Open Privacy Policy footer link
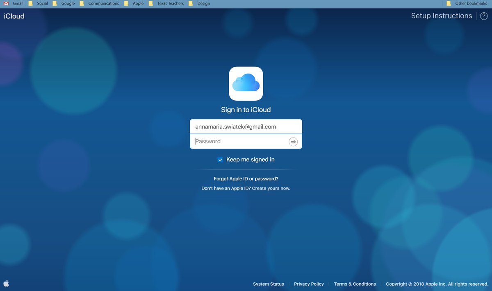492x291 pixels. (x=309, y=284)
